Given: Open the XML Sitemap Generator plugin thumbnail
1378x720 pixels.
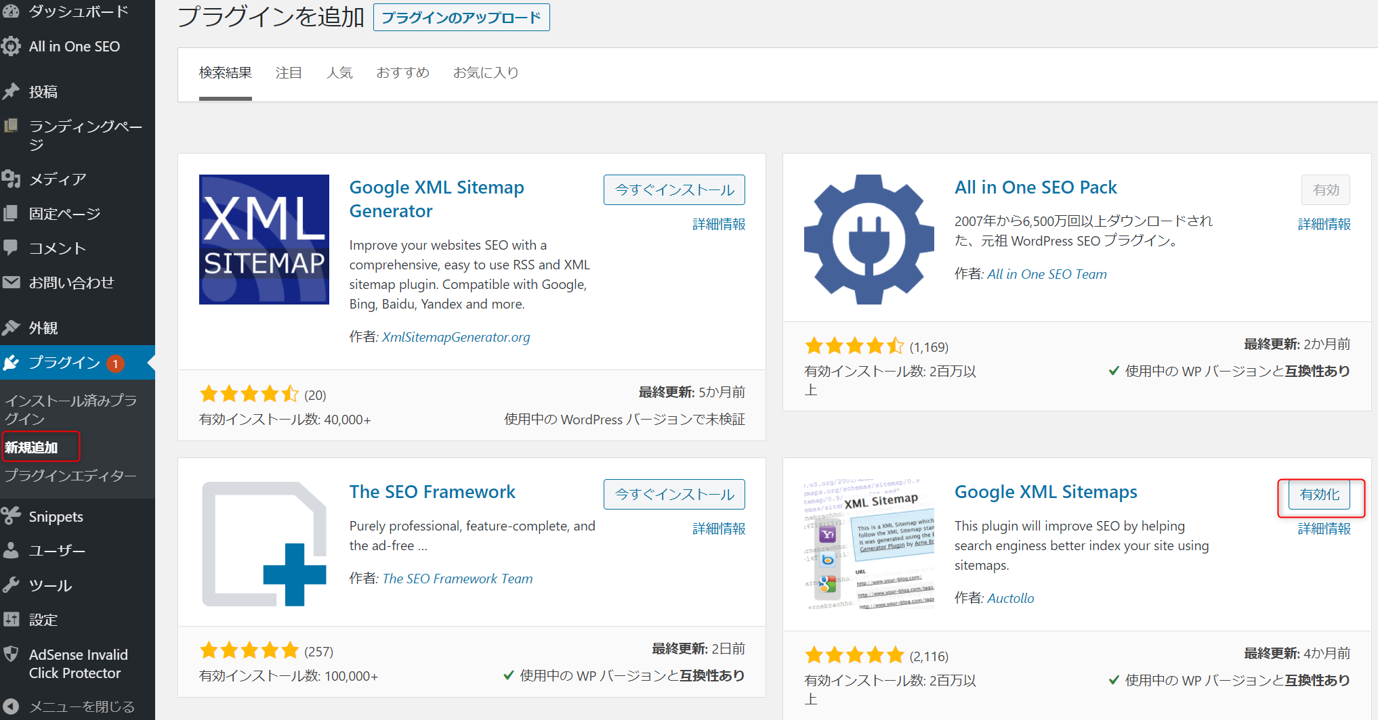Looking at the screenshot, I should (264, 240).
